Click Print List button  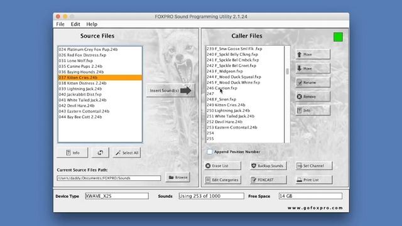(314, 180)
